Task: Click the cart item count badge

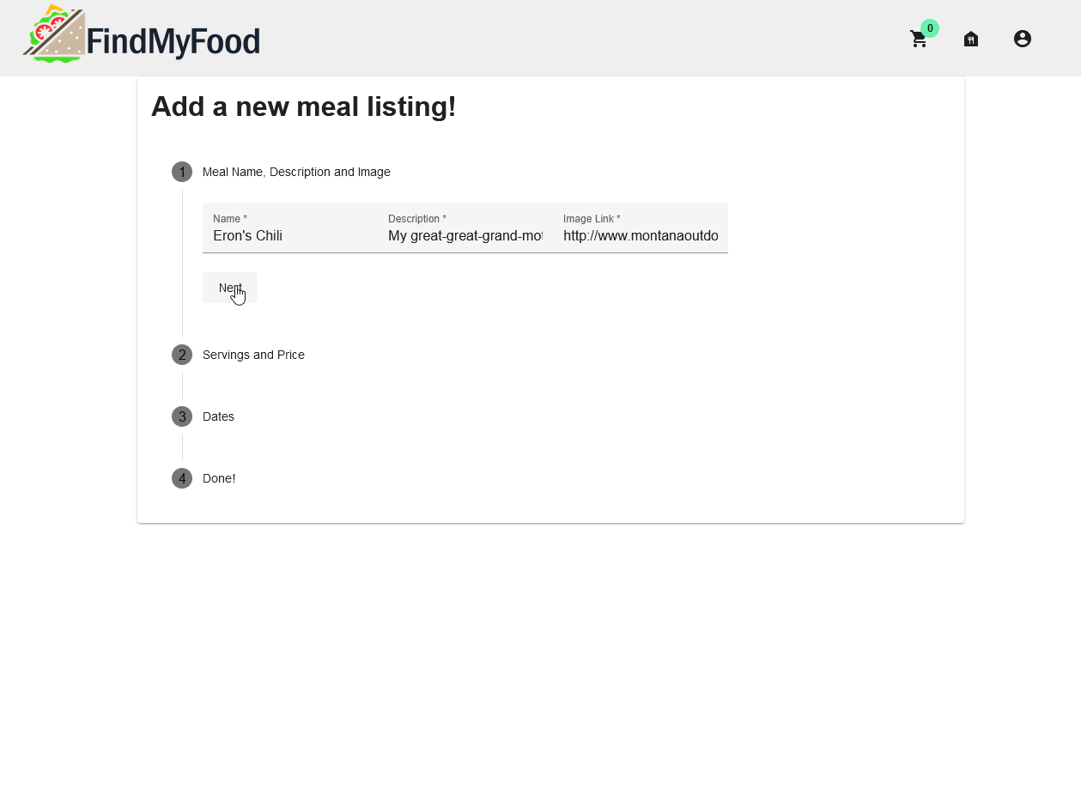Action: [x=930, y=28]
